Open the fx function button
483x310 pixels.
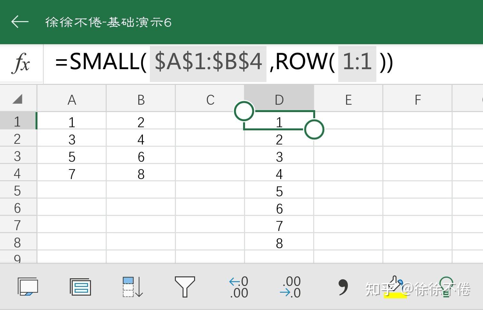(x=21, y=63)
